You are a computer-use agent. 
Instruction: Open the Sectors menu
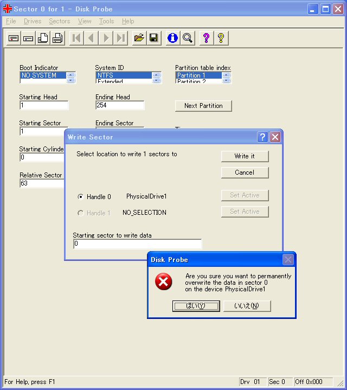[60, 21]
